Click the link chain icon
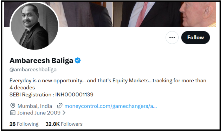Image resolution: width=223 pixels, height=131 pixels. pos(60,106)
